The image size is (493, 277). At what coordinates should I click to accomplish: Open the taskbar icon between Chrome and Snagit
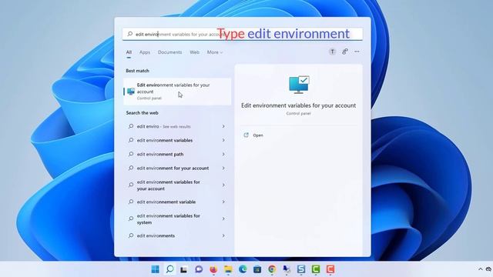click(287, 269)
